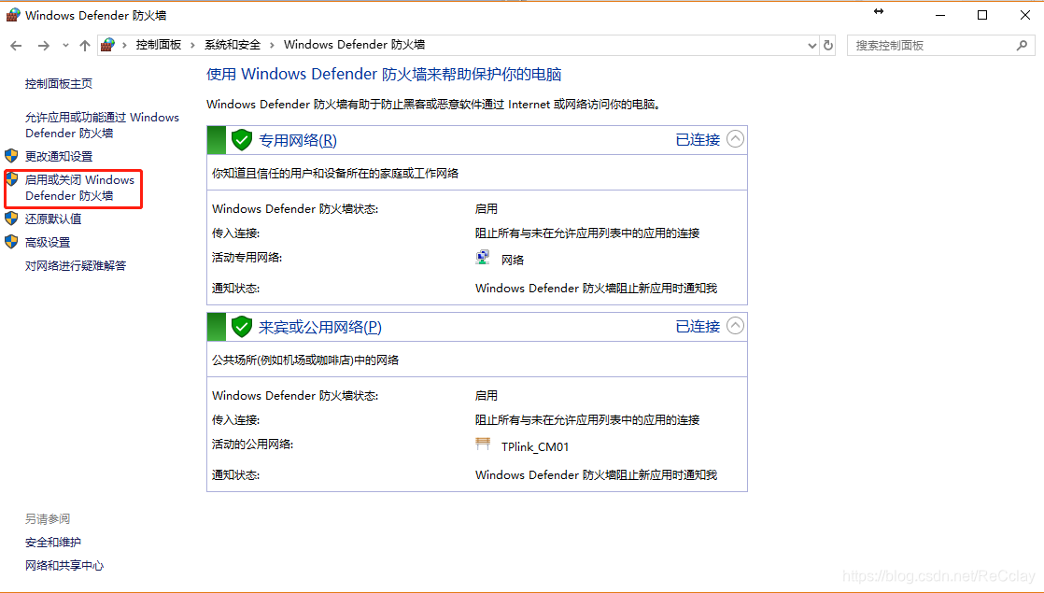Click the 来宾或公用网络(P) heading
1044x593 pixels.
coord(320,328)
